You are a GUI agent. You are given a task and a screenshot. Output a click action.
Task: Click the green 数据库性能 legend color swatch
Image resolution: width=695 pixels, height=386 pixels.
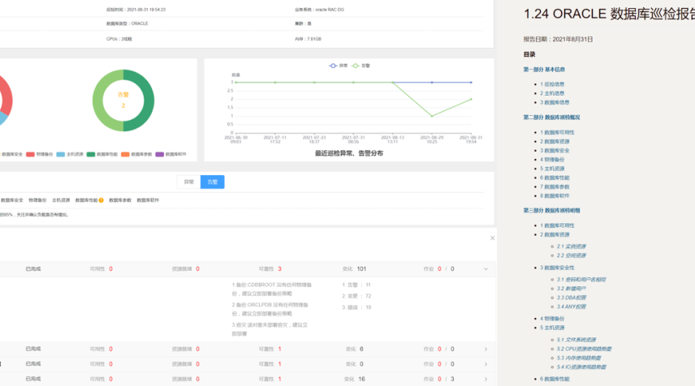point(90,153)
